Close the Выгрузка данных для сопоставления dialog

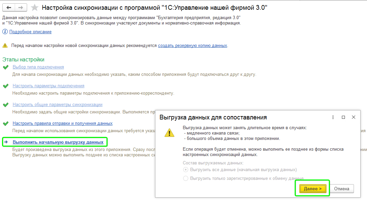[x=354, y=117]
